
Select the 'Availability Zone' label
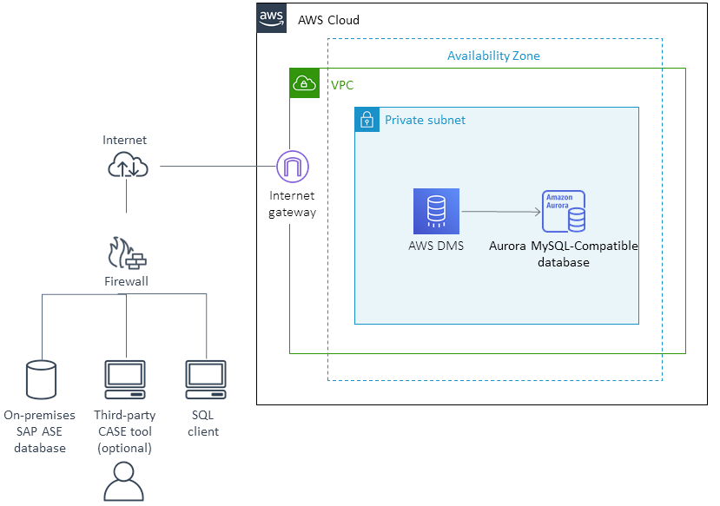point(493,56)
